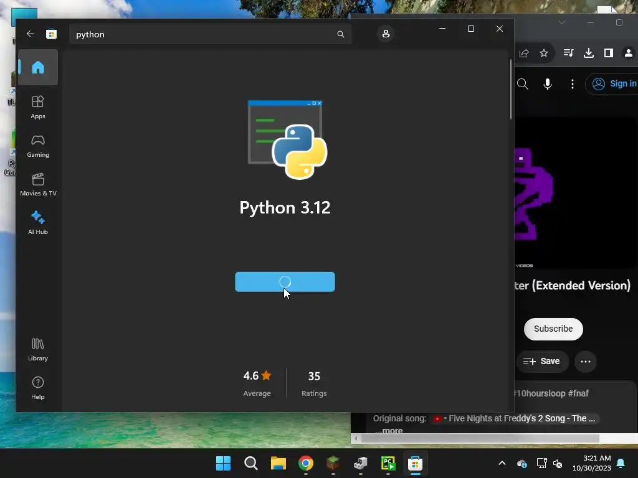638x478 pixels.
Task: Click the Save button under the video
Action: (x=541, y=362)
